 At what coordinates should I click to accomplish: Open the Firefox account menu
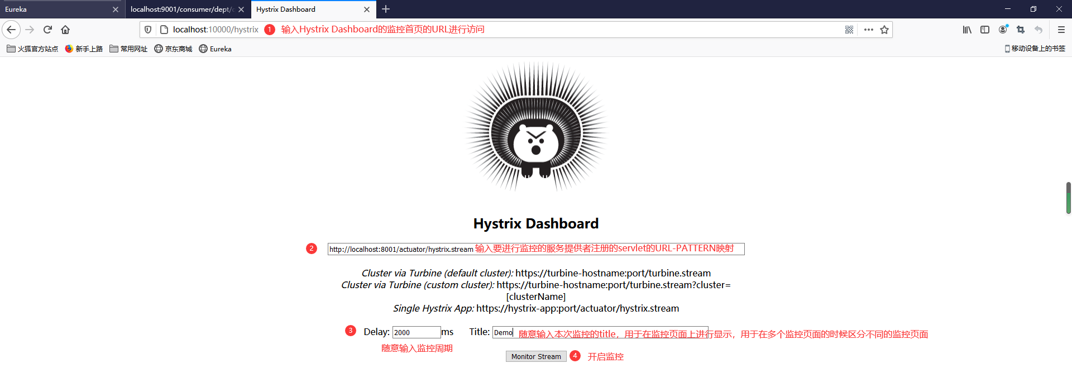coord(1003,30)
